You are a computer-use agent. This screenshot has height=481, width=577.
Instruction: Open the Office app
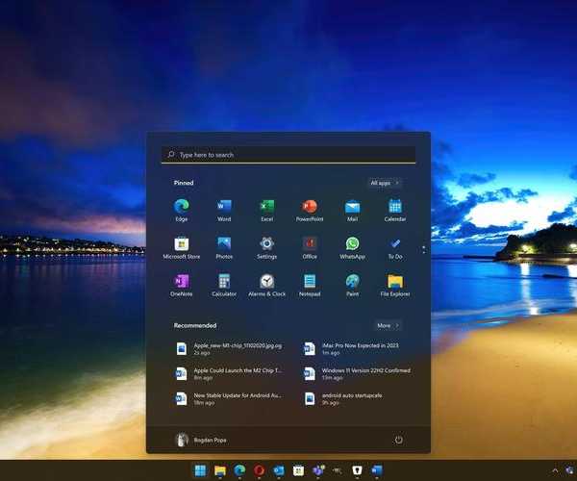(310, 247)
